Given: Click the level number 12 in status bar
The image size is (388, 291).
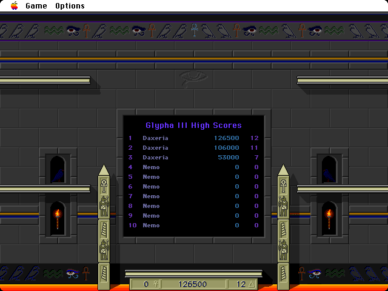Looking at the screenshot, I should [241, 284].
